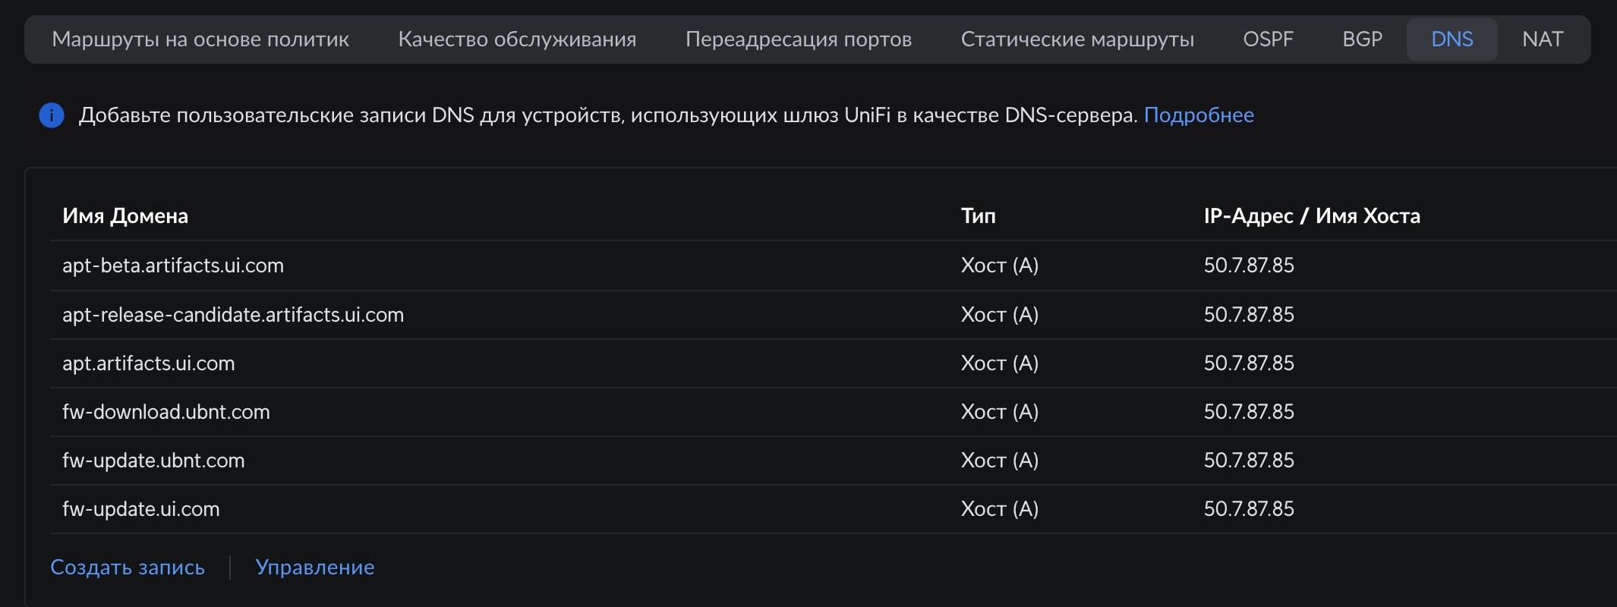Viewport: 1617px width, 607px height.
Task: Click the Имя Домена column header
Action: click(125, 216)
